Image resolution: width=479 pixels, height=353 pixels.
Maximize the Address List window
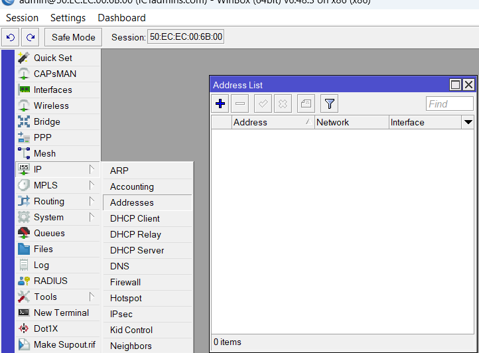click(x=456, y=85)
